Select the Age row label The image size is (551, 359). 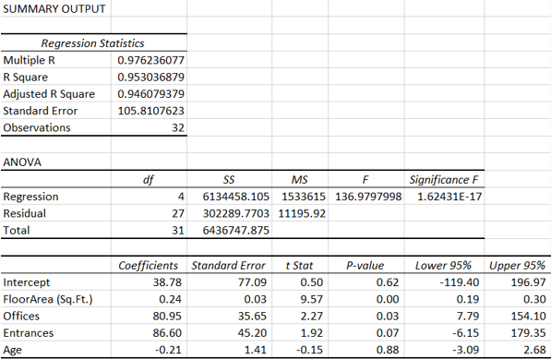tap(13, 350)
